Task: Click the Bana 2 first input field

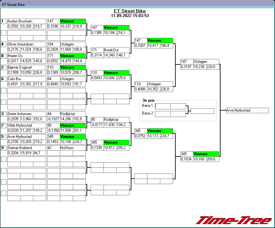Action: pyautogui.click(x=162, y=114)
